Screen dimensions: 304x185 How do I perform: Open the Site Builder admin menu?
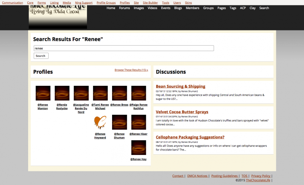pyautogui.click(x=150, y=3)
